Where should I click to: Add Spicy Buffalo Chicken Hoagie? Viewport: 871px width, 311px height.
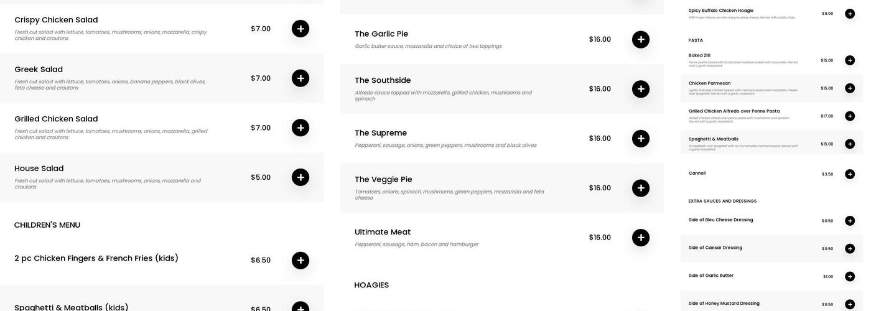850,14
